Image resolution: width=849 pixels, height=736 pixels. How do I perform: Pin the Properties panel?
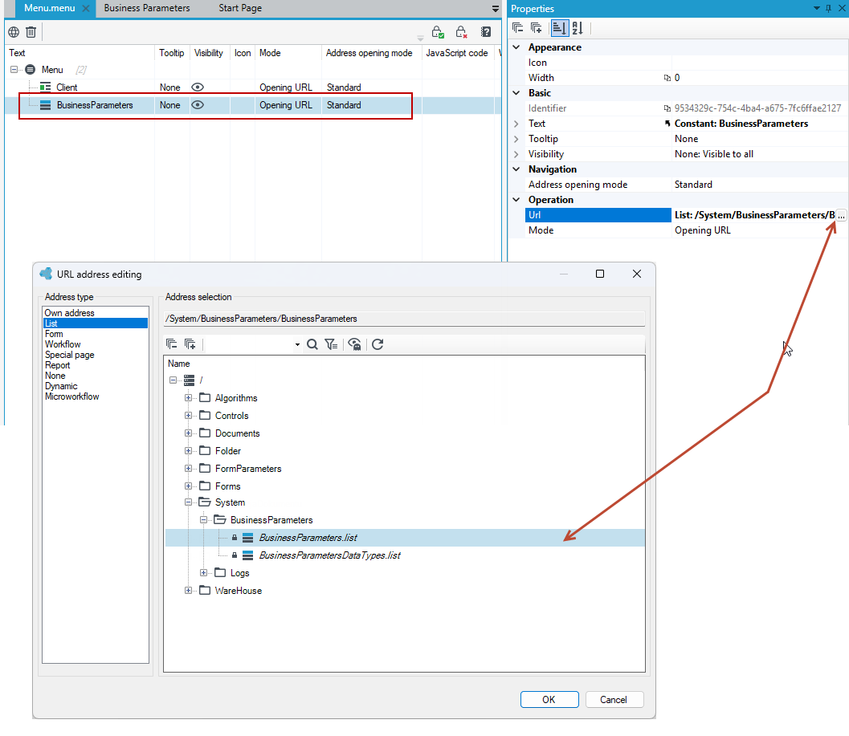pos(828,8)
